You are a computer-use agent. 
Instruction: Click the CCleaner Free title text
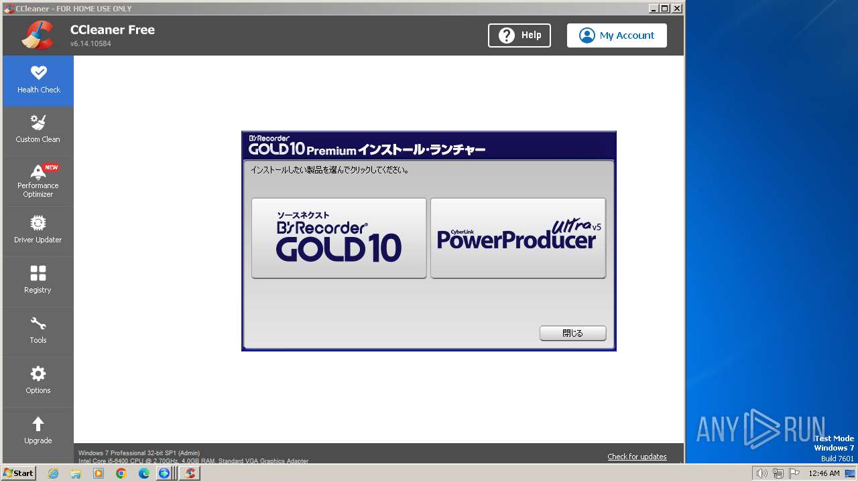coord(113,29)
